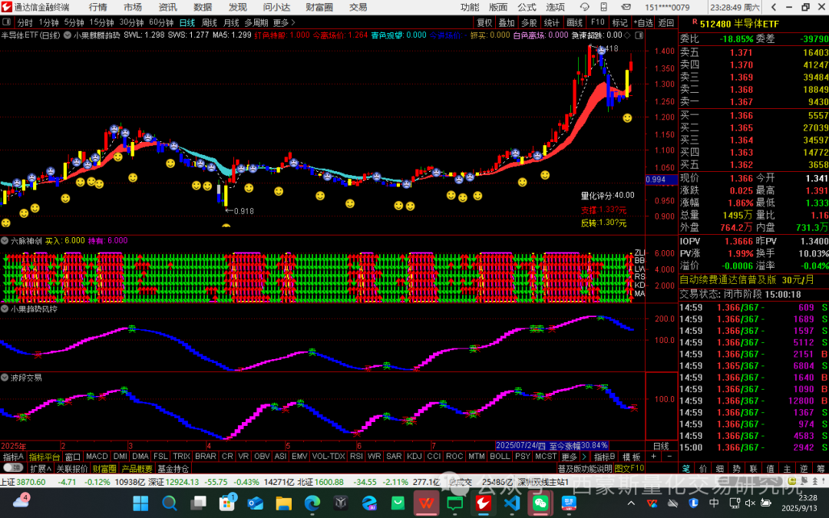Screen dimensions: 829x518
Task: Expand 更多 periods dropdown arrow
Action: (x=293, y=23)
